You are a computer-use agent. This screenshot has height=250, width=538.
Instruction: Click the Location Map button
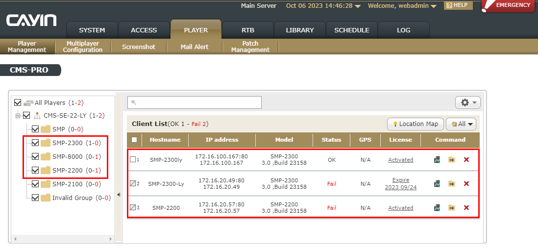416,124
